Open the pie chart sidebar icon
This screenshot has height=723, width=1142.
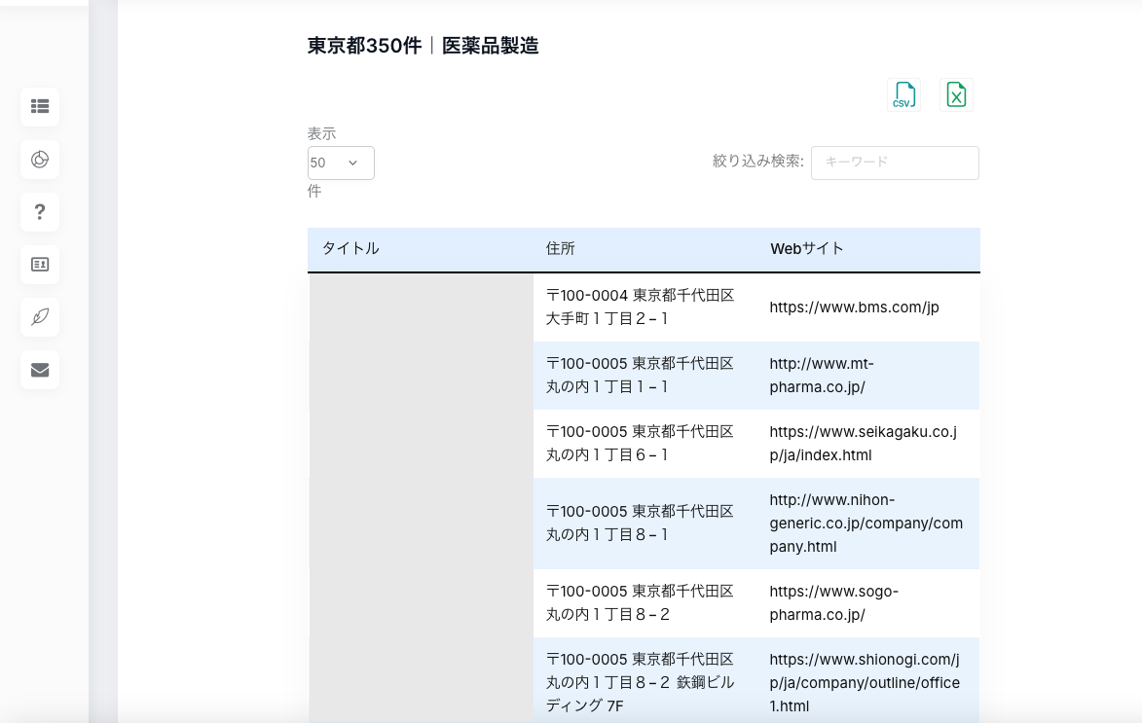(40, 159)
